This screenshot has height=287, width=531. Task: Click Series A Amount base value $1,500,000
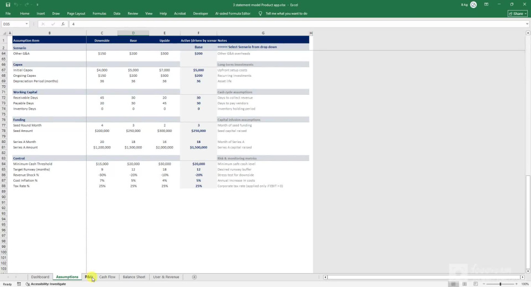[133, 147]
